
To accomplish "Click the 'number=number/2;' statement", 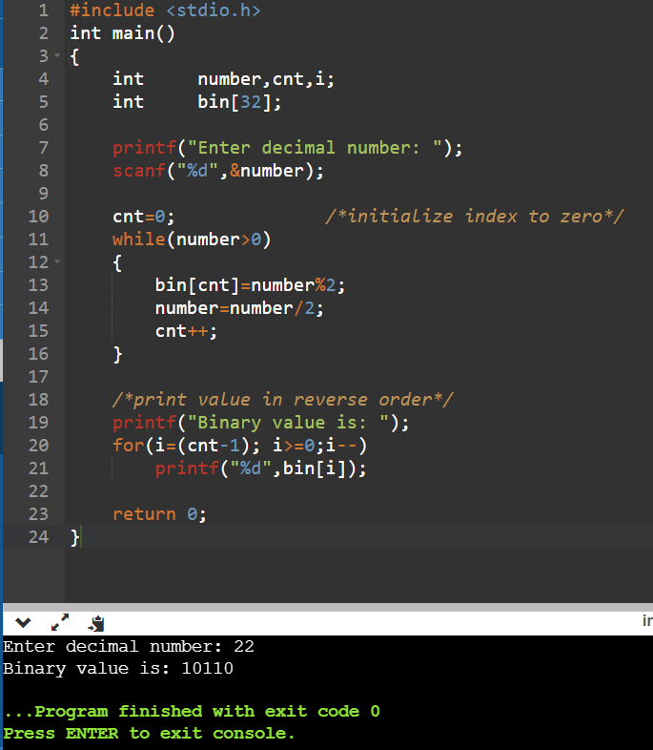I will click(239, 308).
